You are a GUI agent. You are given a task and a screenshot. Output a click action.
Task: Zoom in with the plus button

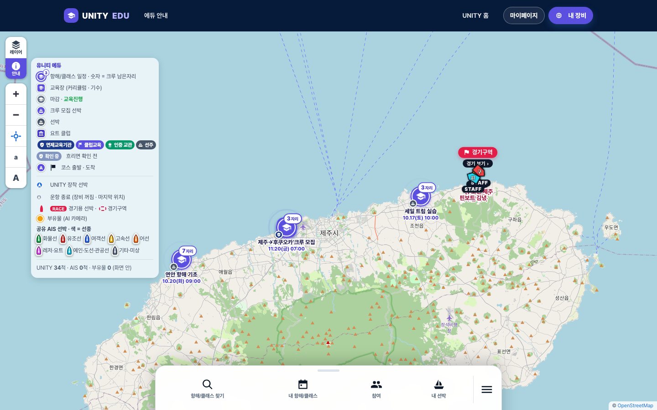[x=16, y=94]
